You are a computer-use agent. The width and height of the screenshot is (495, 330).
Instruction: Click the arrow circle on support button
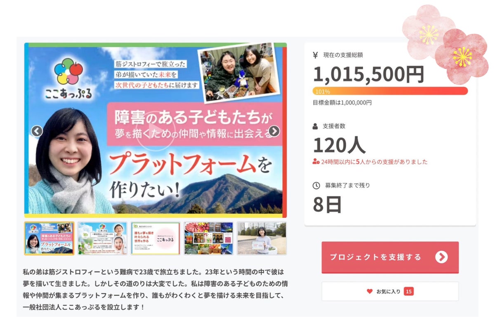(x=441, y=257)
